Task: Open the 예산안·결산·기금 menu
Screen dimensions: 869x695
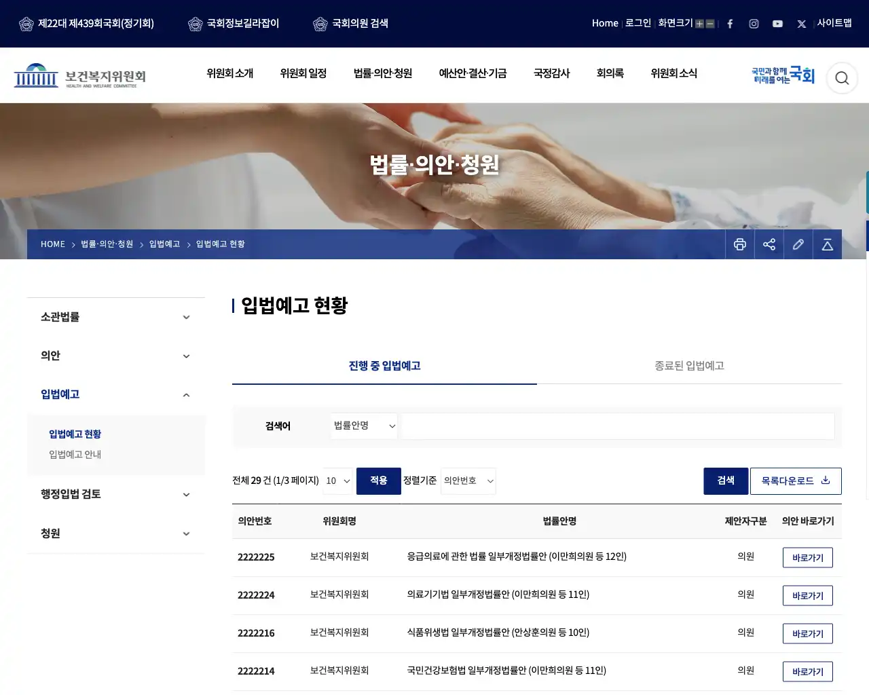Action: pos(473,73)
